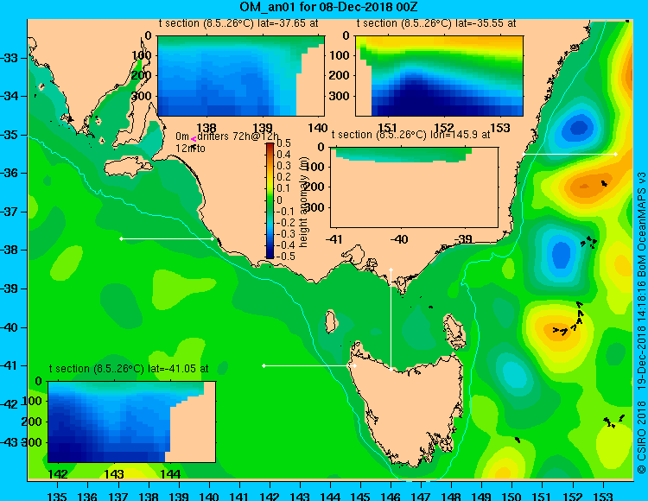Click the blue cold eddy near -38, 151.5

[x=561, y=254]
